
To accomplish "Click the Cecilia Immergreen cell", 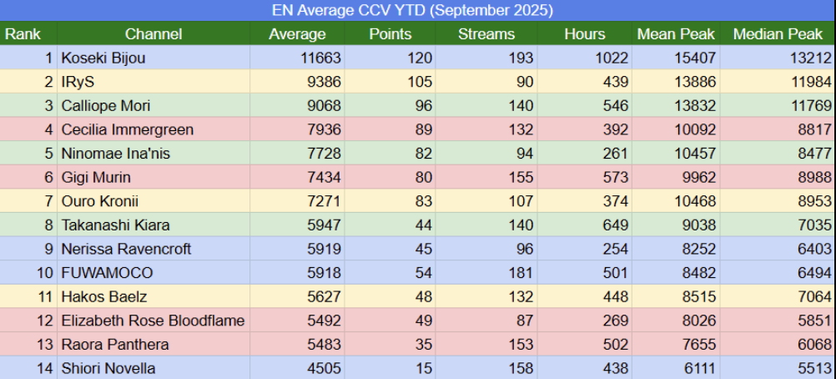I will (x=127, y=129).
